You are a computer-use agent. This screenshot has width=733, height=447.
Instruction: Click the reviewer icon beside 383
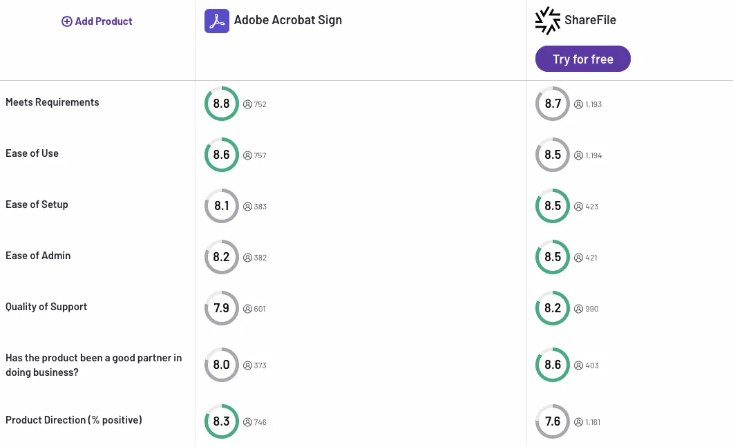tap(247, 207)
